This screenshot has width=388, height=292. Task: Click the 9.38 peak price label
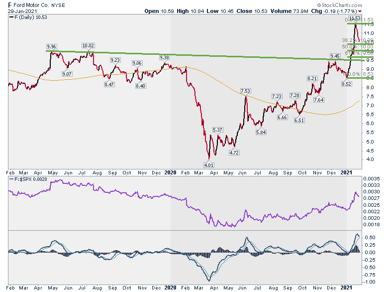164,57
